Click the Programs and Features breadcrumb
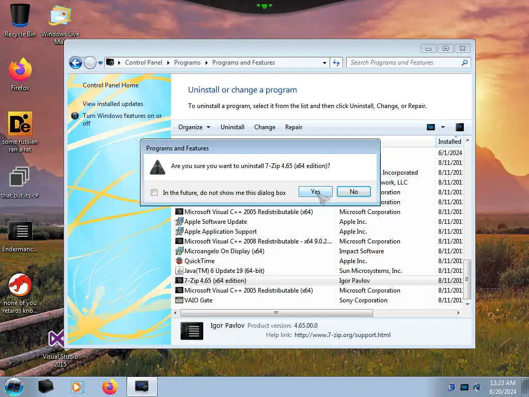The height and width of the screenshot is (397, 529). click(244, 63)
